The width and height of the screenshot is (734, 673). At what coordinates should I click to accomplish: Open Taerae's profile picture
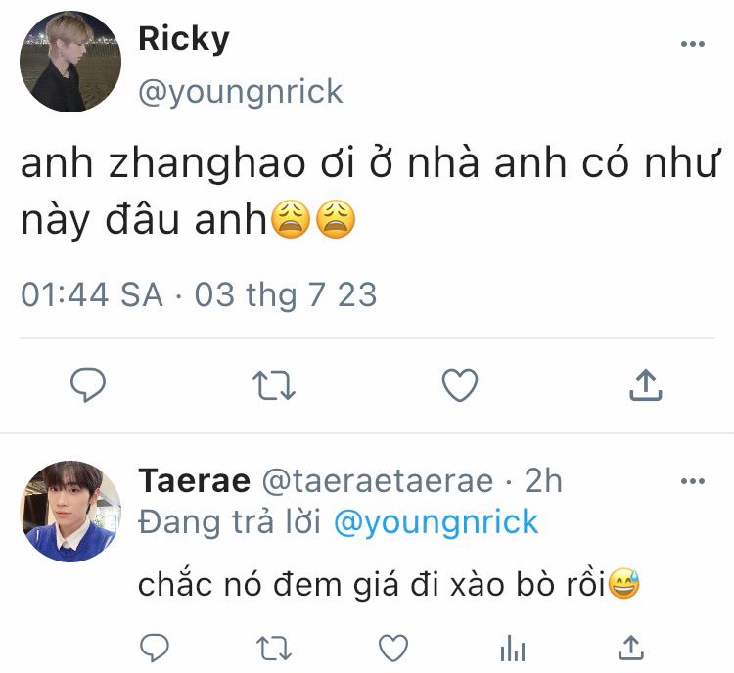tap(70, 511)
